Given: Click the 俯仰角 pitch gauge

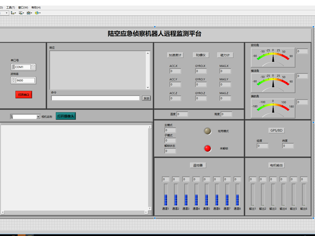Looking at the screenshot, I should point(273,57).
